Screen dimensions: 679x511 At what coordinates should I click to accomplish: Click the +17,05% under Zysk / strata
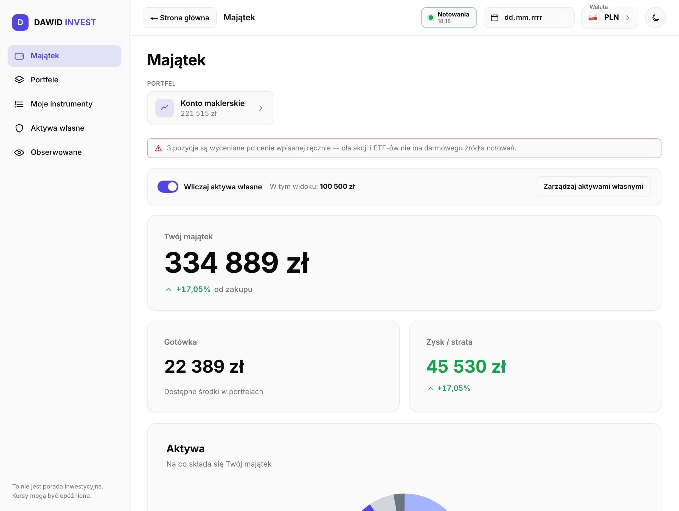coord(454,389)
